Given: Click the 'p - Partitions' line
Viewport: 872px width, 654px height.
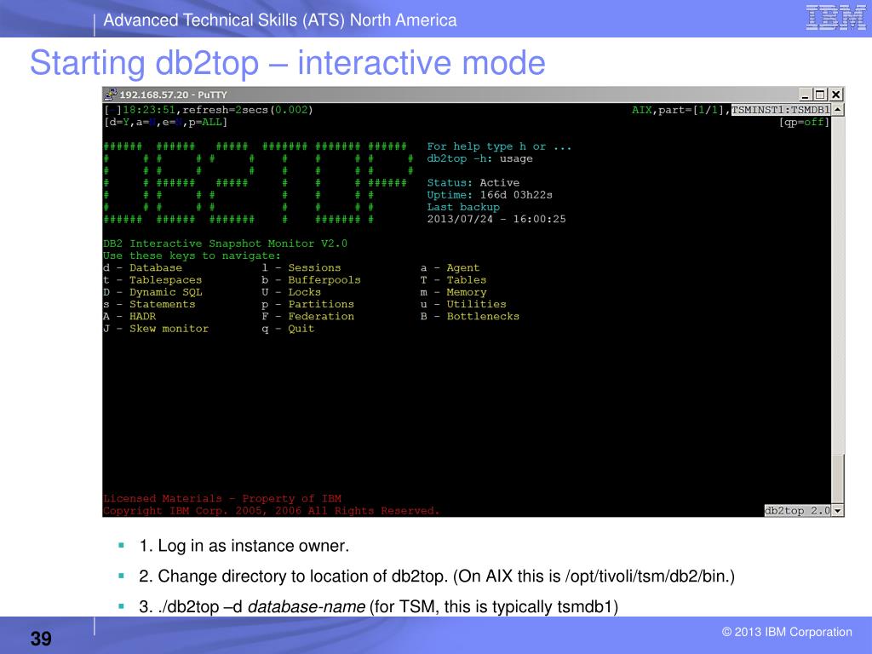Looking at the screenshot, I should click(x=307, y=304).
